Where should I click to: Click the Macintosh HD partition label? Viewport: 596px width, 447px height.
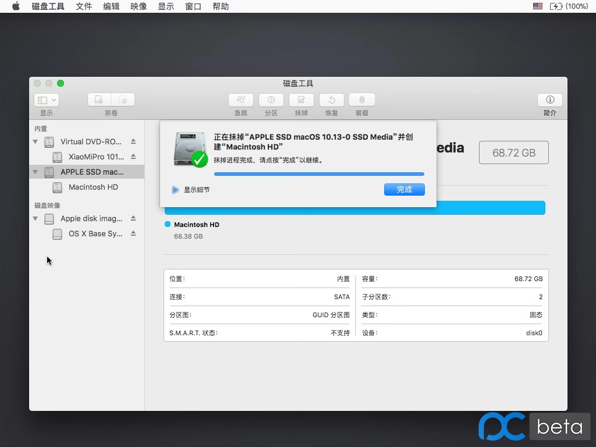click(197, 225)
